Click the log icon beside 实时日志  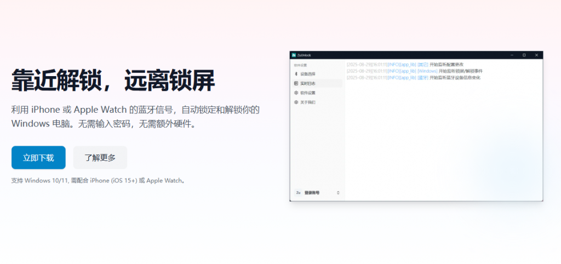coord(296,83)
